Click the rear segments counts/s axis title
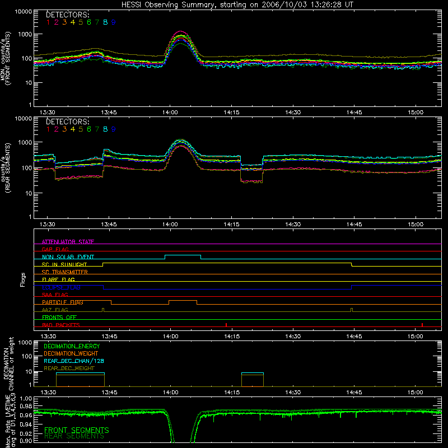 (x=5, y=167)
